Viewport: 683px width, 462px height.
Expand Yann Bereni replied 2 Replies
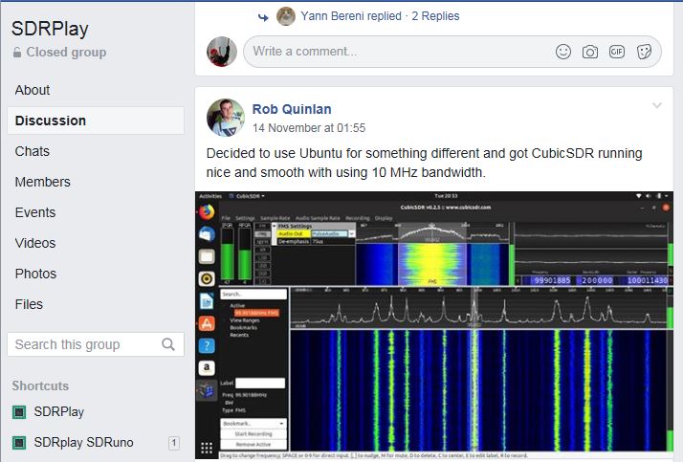pyautogui.click(x=380, y=16)
